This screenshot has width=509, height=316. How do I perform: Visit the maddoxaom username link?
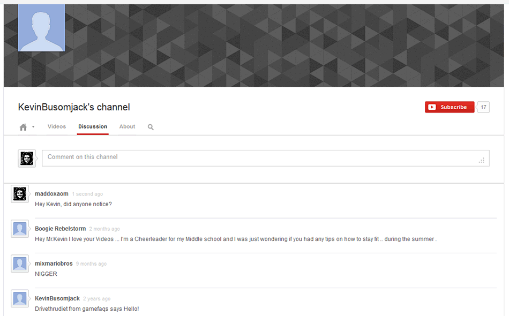pos(51,194)
